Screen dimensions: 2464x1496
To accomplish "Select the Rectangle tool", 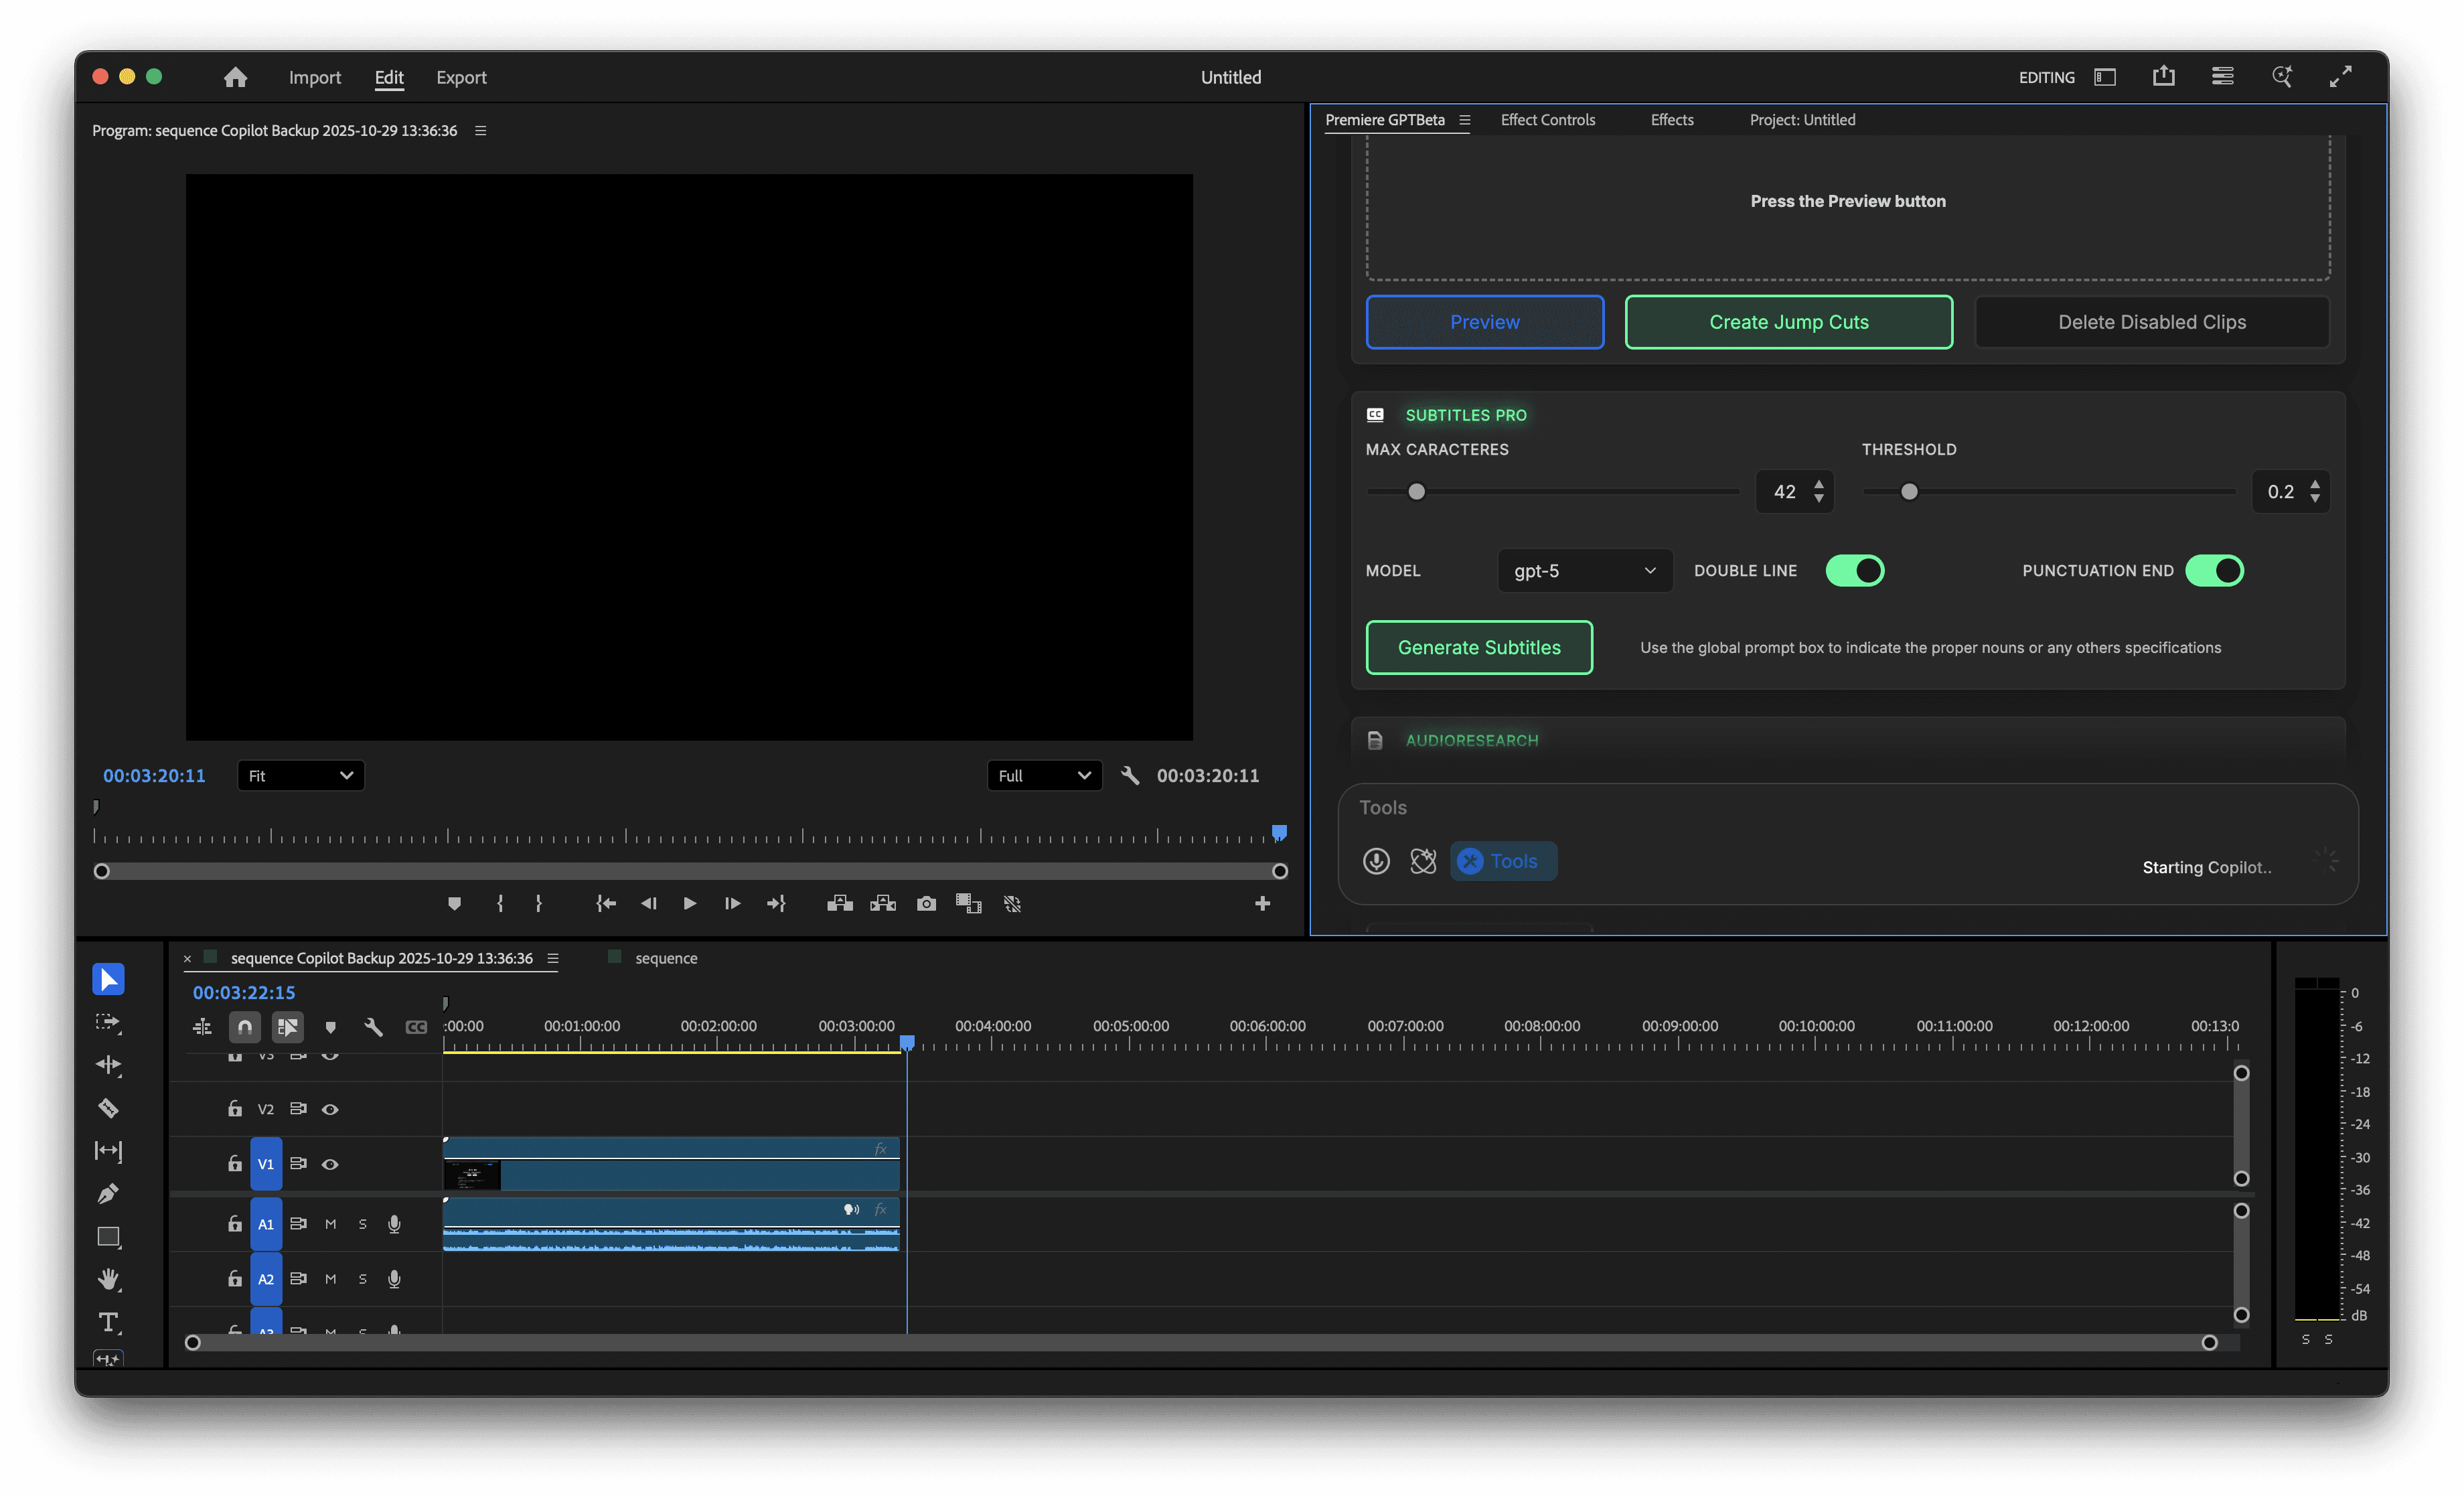I will 108,1237.
